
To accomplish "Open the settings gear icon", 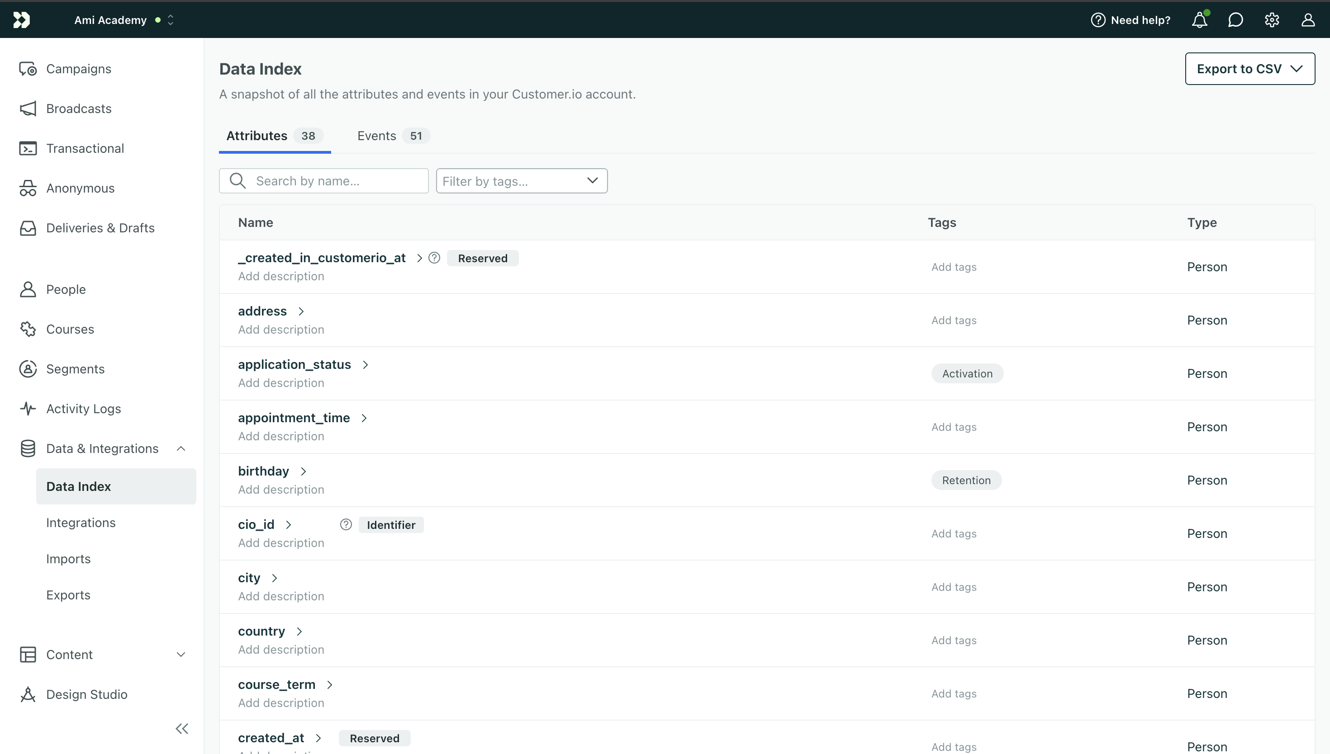I will click(x=1272, y=20).
